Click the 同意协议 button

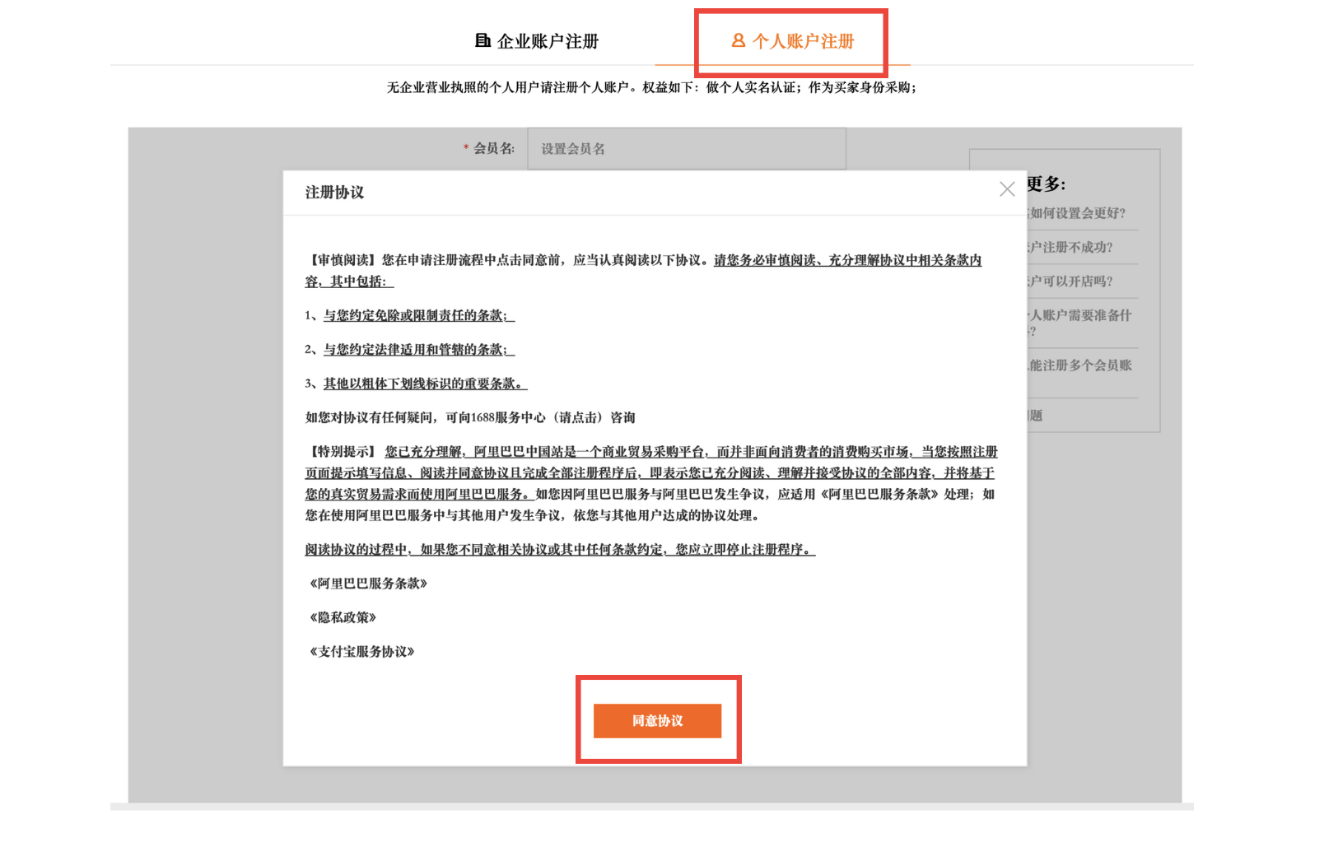(657, 721)
